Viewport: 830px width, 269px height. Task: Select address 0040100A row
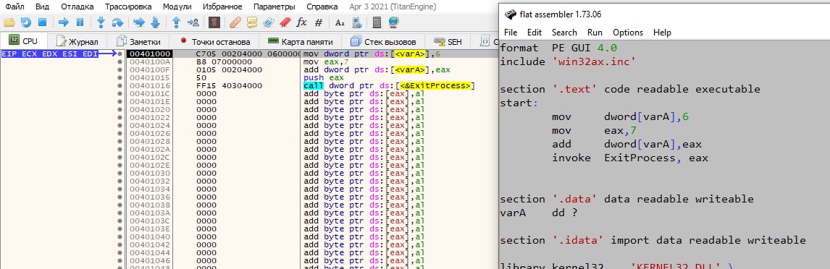click(150, 62)
